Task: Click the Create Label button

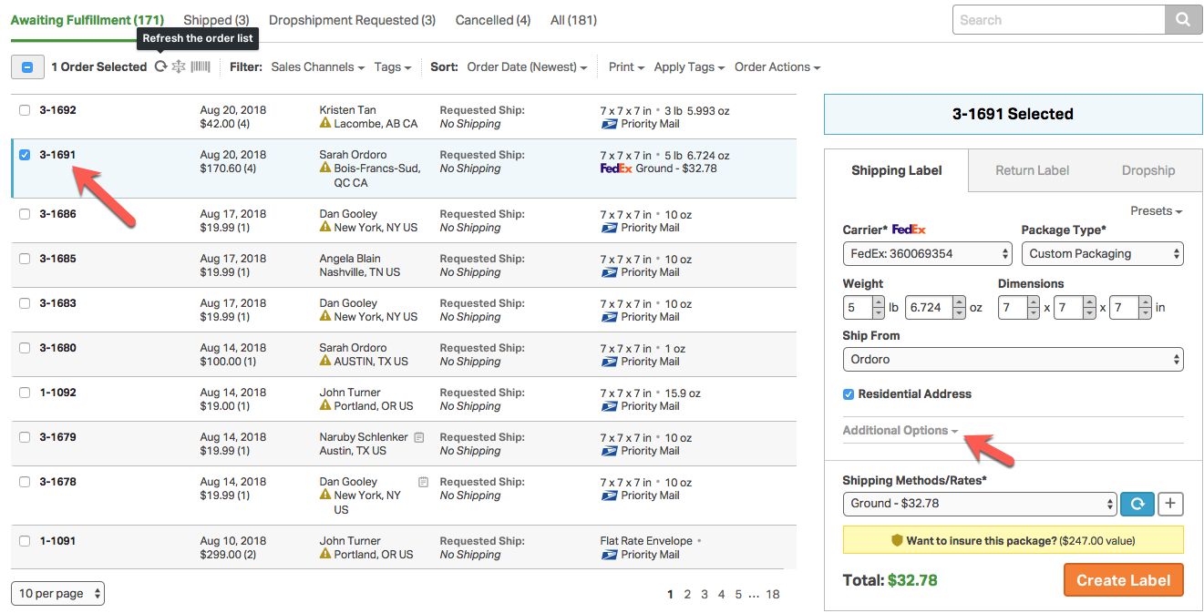Action: (1123, 580)
